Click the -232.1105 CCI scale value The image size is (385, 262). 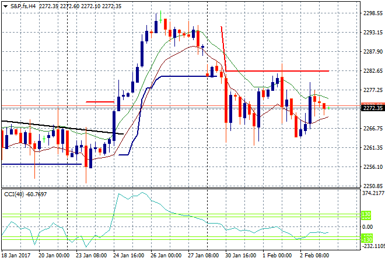[x=373, y=246]
